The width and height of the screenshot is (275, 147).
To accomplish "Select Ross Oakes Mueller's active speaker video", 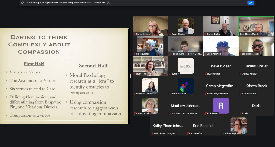I will click(256, 26).
